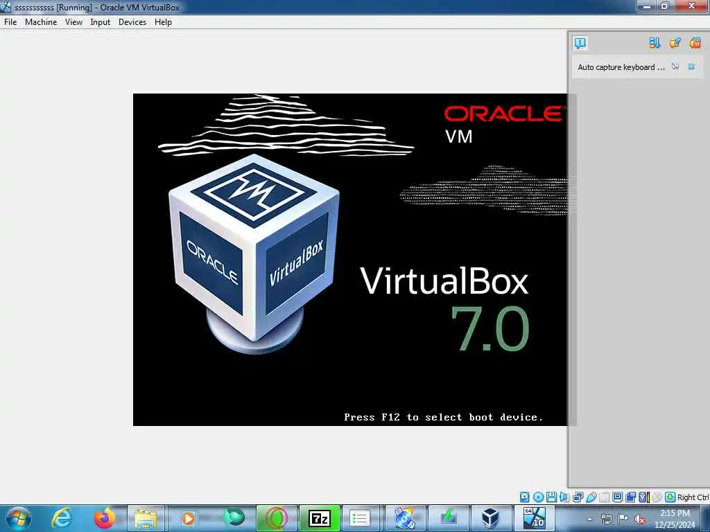Screen dimensions: 710x532
Task: Click the CPU virtualization V indicator
Action: click(643, 497)
